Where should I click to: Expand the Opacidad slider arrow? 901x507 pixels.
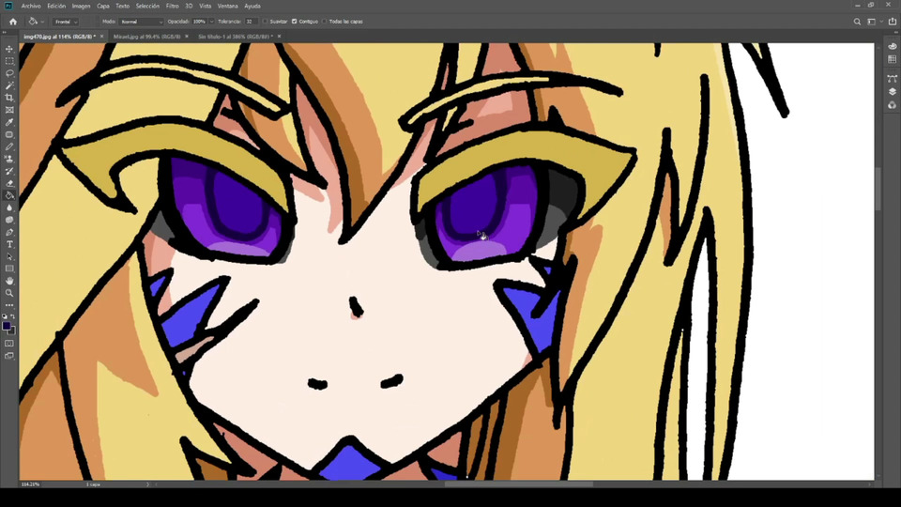pos(211,22)
